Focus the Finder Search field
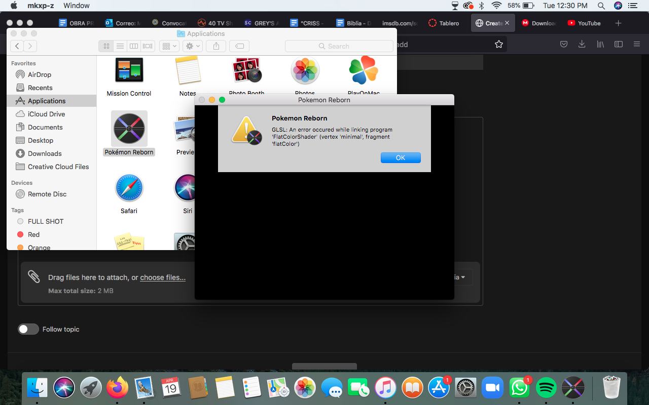 339,46
